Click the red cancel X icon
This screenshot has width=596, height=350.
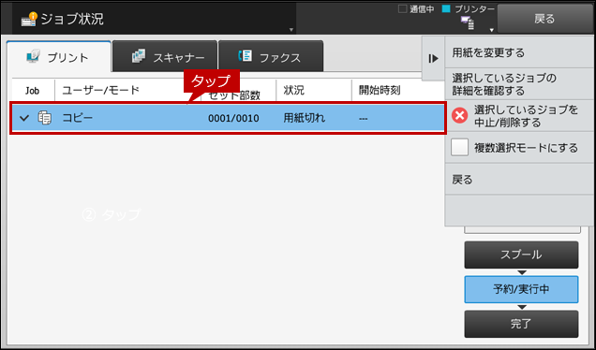click(x=459, y=115)
